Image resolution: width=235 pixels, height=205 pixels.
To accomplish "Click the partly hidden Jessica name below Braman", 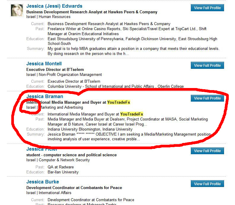I will 42,149.
